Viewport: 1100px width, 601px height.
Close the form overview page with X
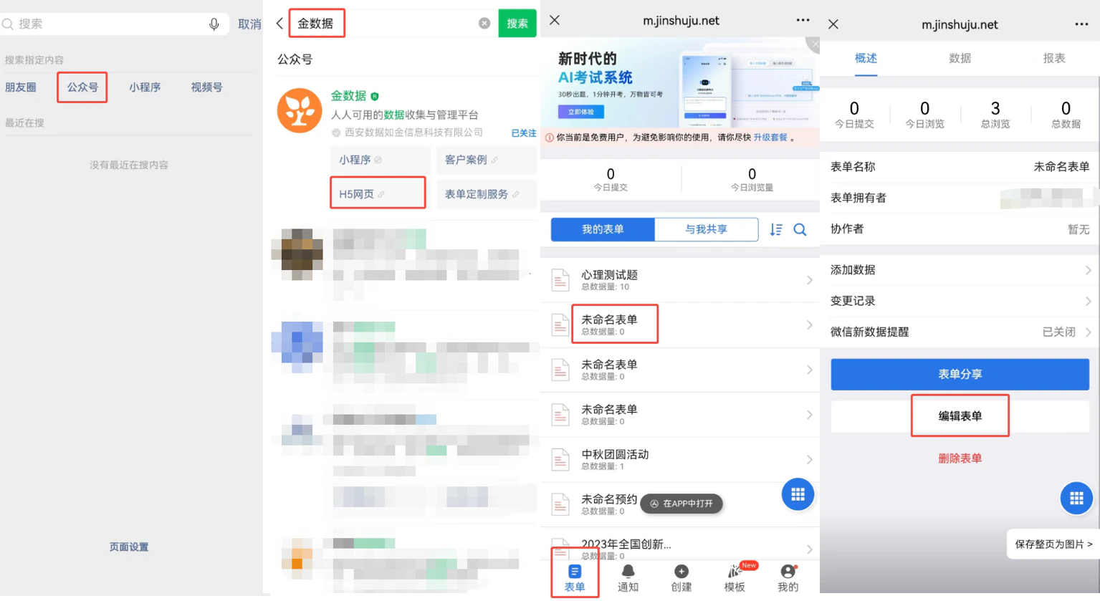833,24
